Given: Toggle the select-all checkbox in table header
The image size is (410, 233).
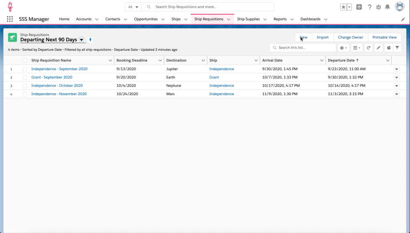Looking at the screenshot, I should pyautogui.click(x=25, y=60).
